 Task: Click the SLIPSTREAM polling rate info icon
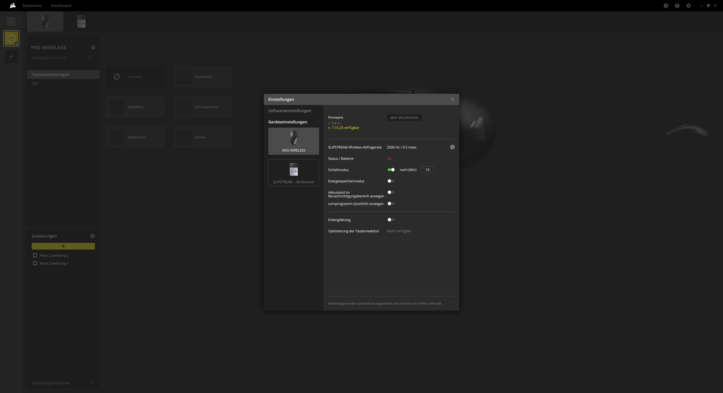pyautogui.click(x=452, y=147)
